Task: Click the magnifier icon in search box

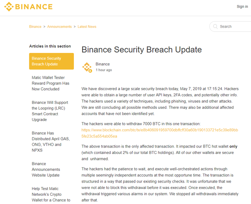Action: click(215, 26)
